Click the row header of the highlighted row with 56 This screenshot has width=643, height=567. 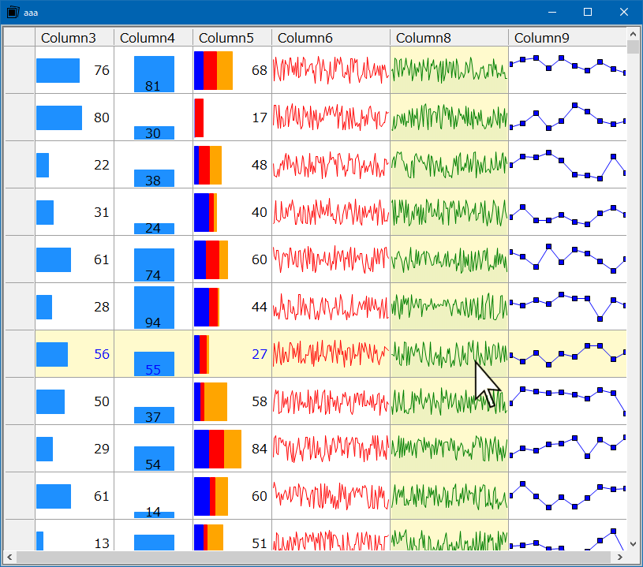coord(19,354)
